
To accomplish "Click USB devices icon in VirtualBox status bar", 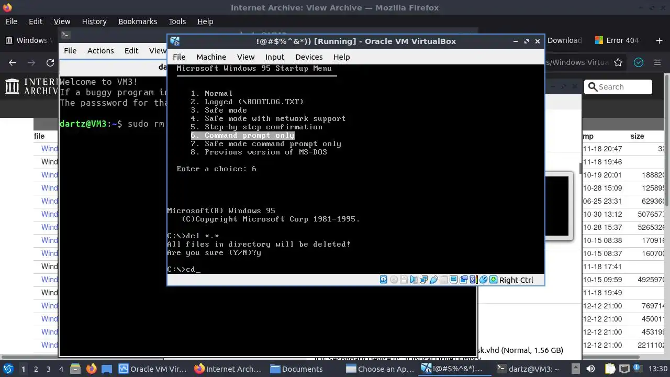I will [433, 280].
